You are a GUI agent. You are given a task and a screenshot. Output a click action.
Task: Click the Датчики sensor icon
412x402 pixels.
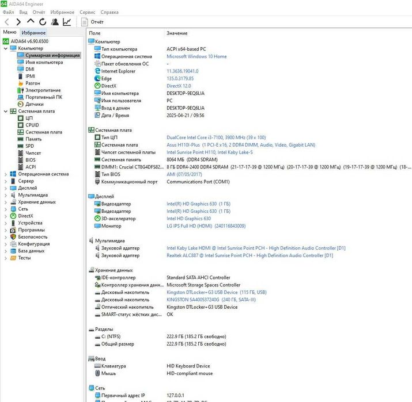21,104
